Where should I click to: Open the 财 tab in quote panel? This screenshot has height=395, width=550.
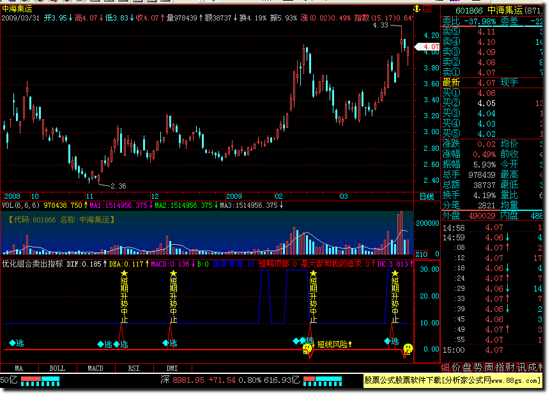[510, 368]
